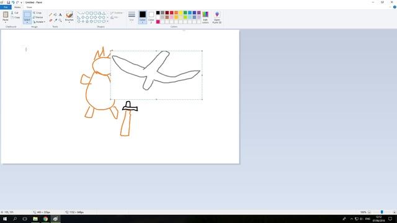Image resolution: width=397 pixels, height=223 pixels.
Task: Click the Open Paint 3D button
Action: 217,17
